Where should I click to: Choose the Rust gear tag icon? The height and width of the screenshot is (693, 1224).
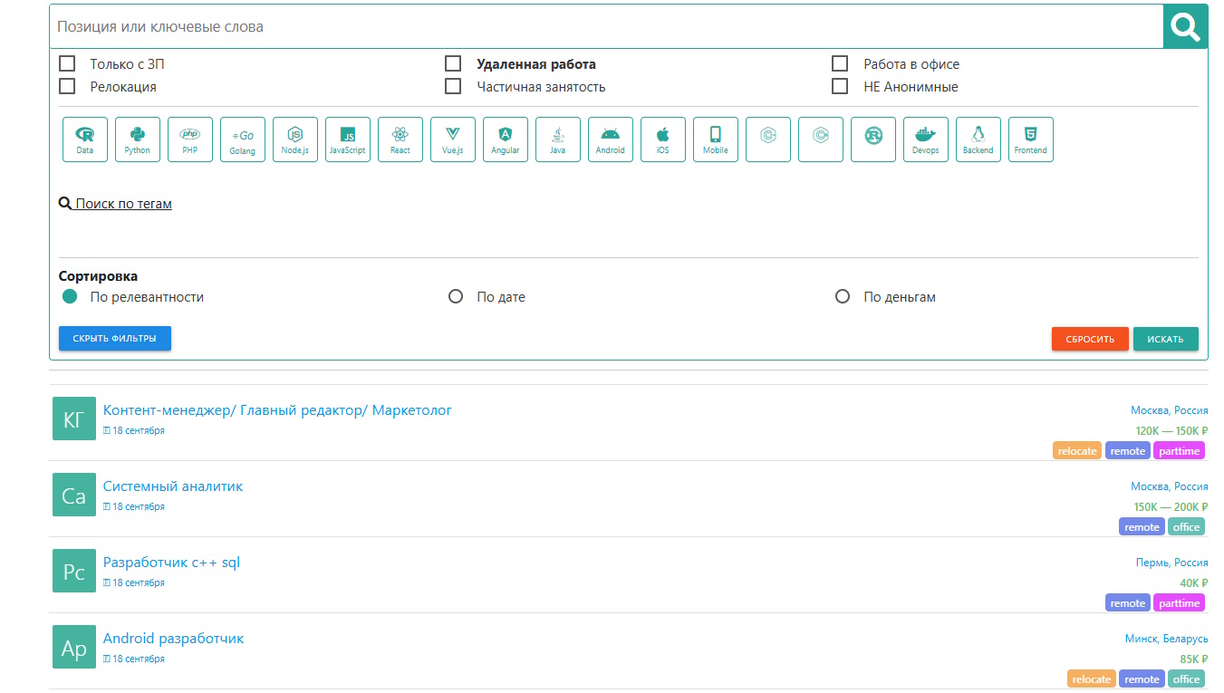point(873,140)
